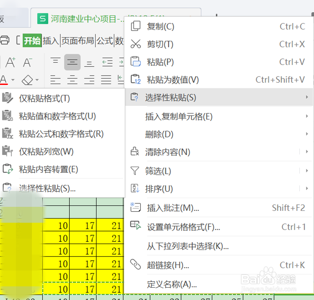314x300 pixels.
Task: Click the Insert Comment icon
Action: (x=135, y=207)
